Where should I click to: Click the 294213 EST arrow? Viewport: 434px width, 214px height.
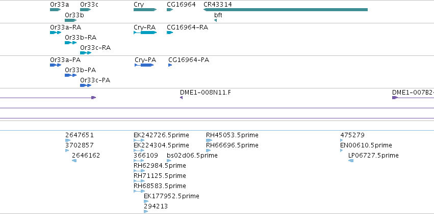pyautogui.click(x=146, y=211)
